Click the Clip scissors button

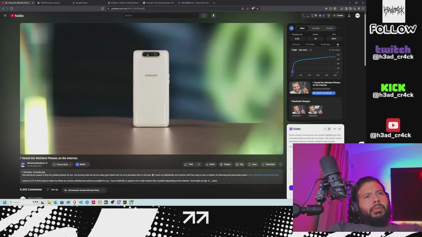coord(239,164)
